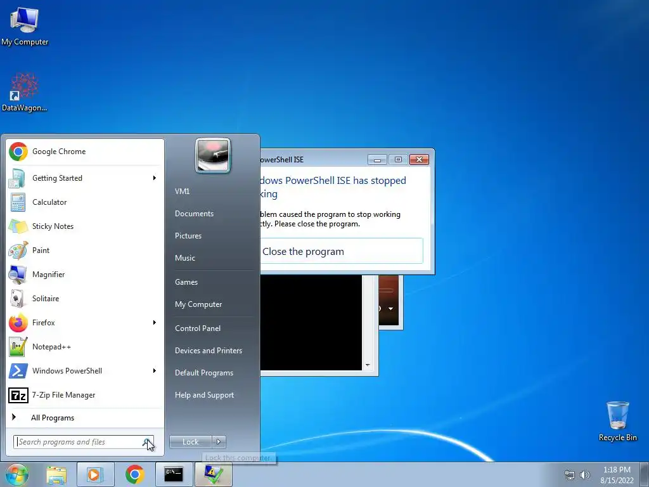649x487 pixels.
Task: Click the search magnifier icon
Action: point(147,442)
